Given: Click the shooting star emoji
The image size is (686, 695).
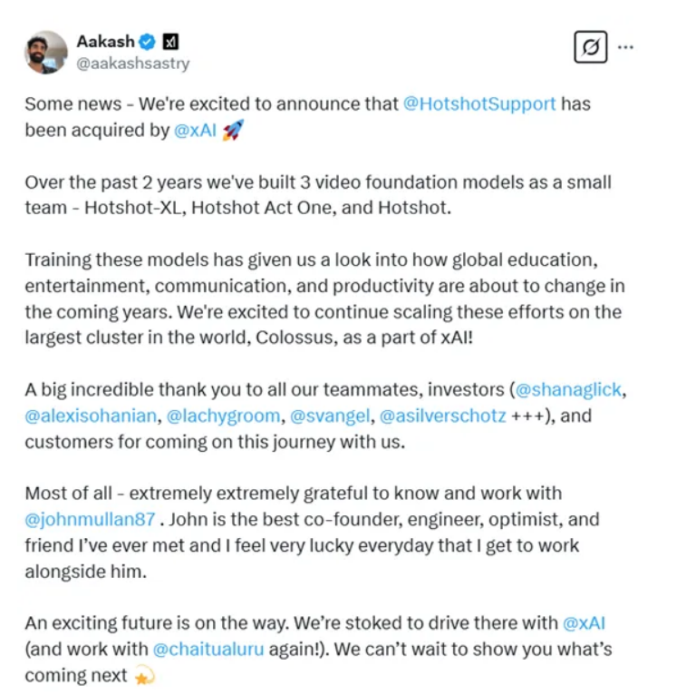Looking at the screenshot, I should coord(145,676).
